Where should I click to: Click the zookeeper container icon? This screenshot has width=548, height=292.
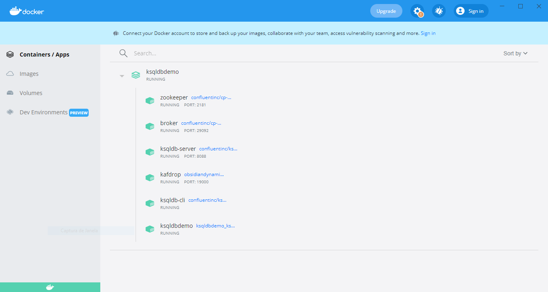point(150,100)
